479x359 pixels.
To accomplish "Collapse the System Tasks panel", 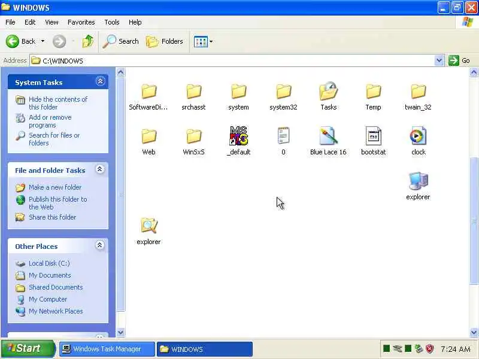I will click(100, 81).
